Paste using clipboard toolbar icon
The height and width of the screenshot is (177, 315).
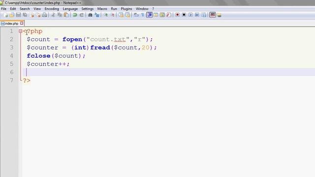point(66,15)
